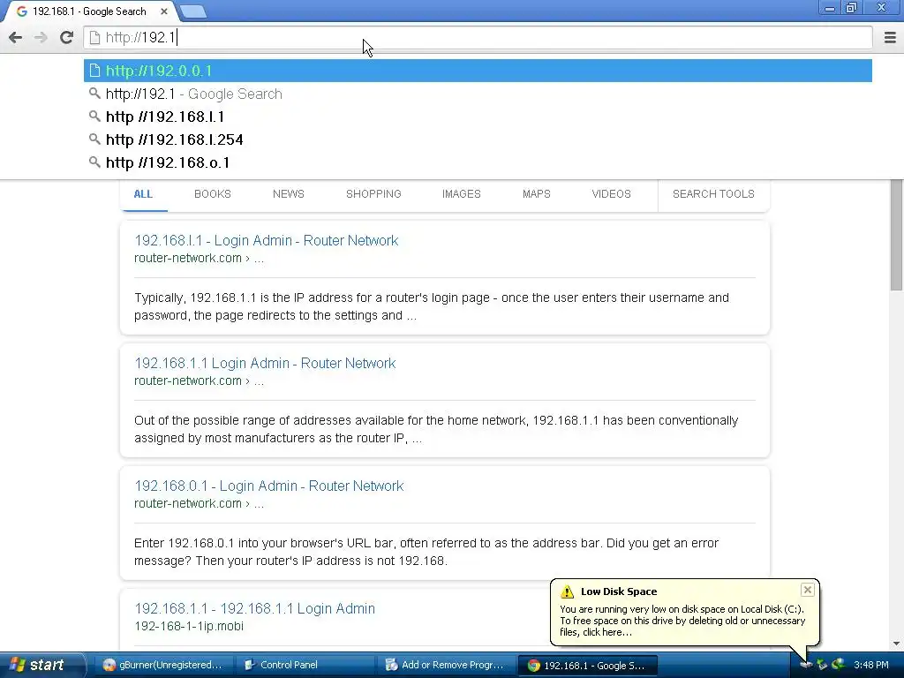
Task: Close the Low Disk Space balloon
Action: (807, 589)
